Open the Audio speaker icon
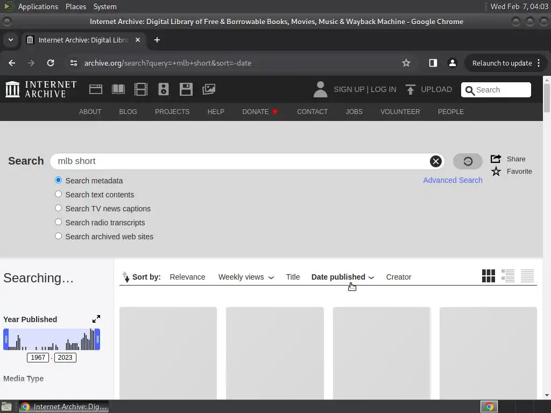Image resolution: width=551 pixels, height=413 pixels. tap(164, 89)
